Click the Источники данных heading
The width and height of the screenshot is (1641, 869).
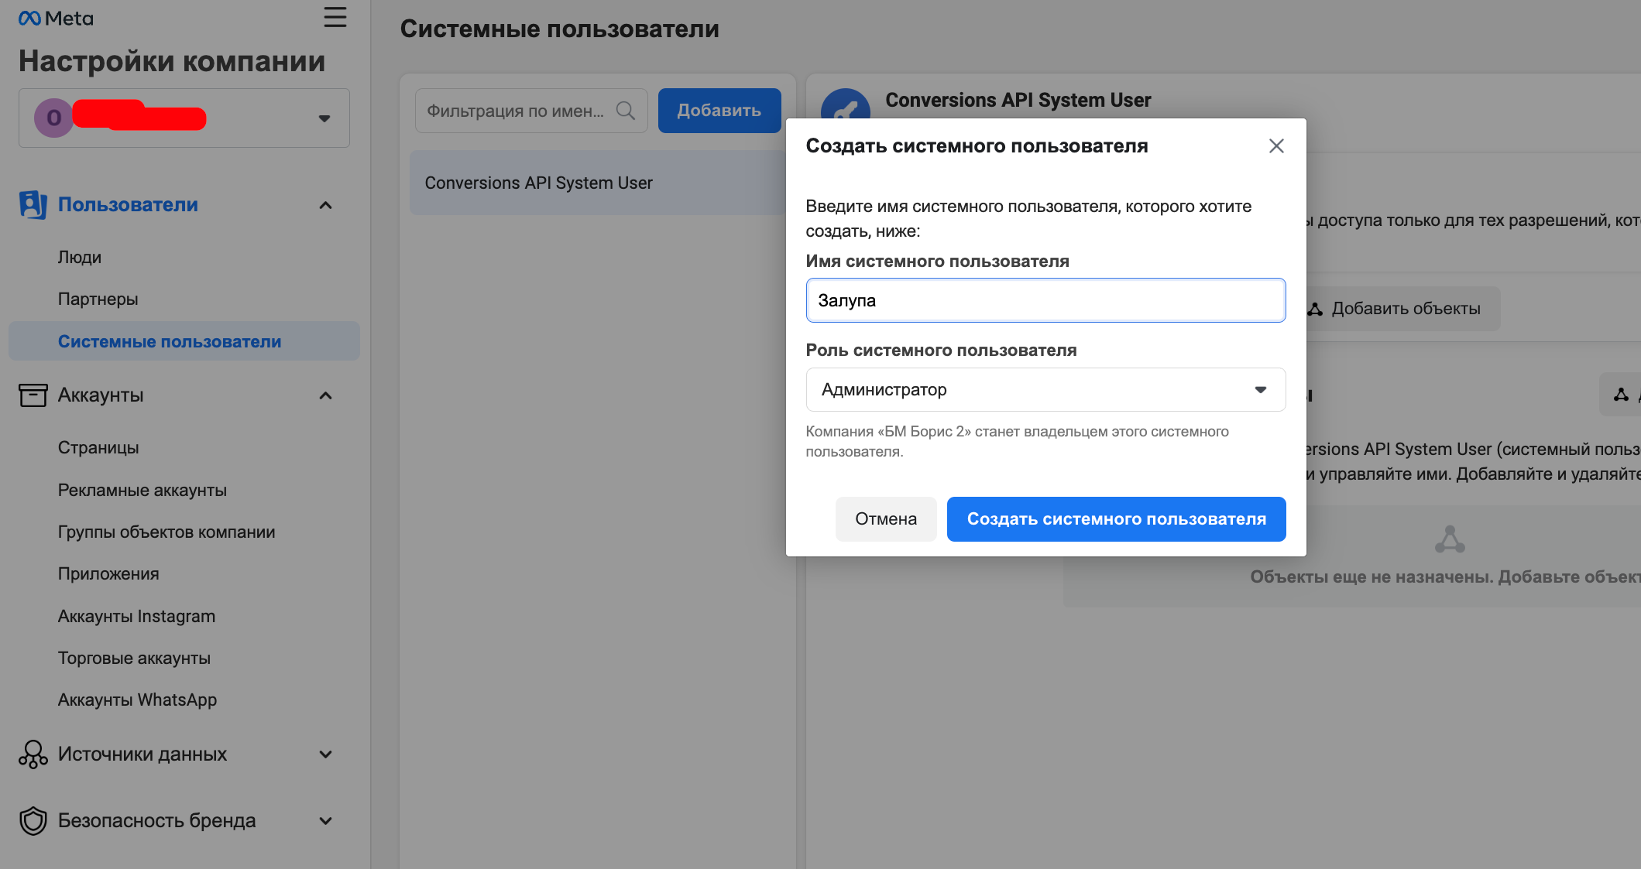coord(142,754)
